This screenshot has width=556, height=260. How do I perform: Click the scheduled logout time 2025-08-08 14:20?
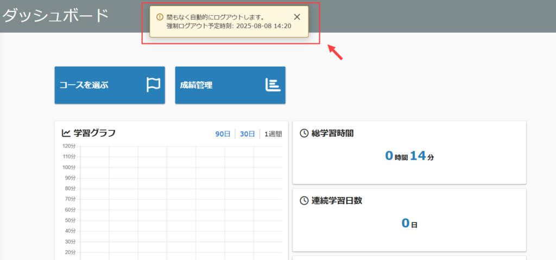pos(263,26)
